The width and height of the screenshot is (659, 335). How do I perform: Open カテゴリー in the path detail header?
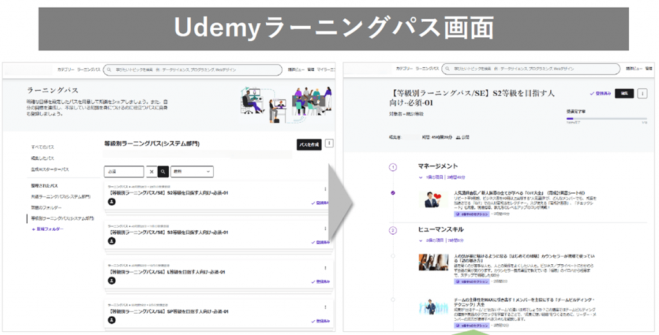click(404, 68)
